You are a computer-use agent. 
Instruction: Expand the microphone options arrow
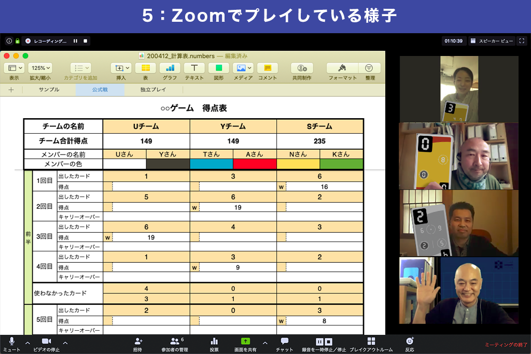click(x=28, y=343)
